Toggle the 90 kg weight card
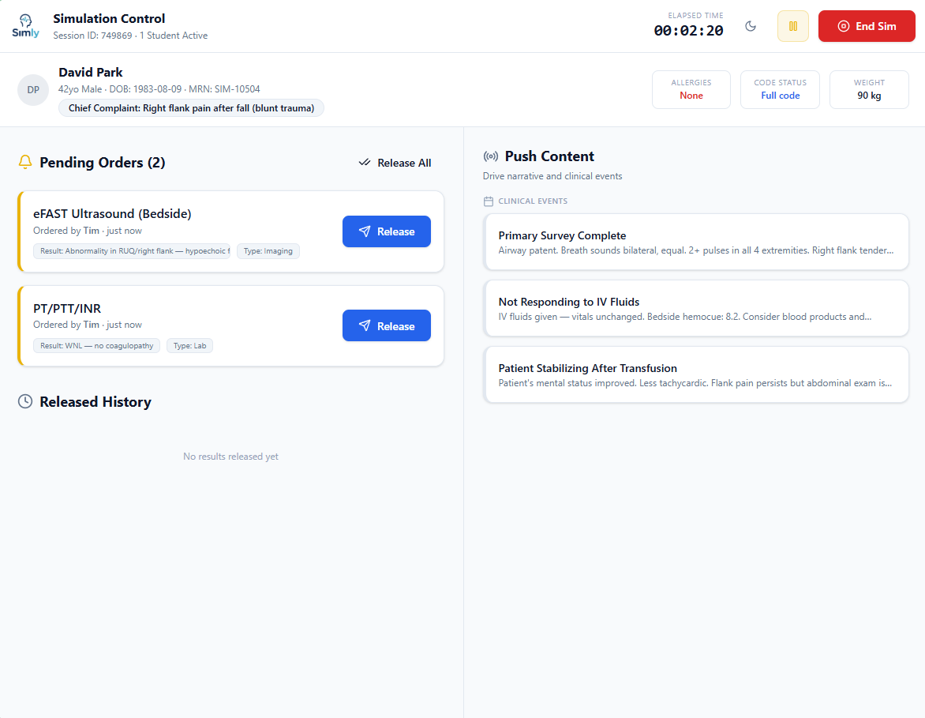925x718 pixels. tap(869, 89)
